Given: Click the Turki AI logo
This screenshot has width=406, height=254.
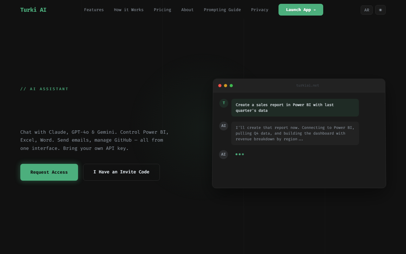Looking at the screenshot, I should point(33,10).
